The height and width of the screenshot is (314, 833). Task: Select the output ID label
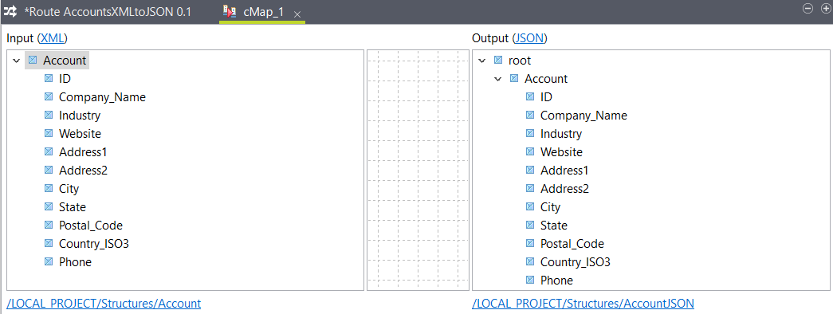(547, 97)
